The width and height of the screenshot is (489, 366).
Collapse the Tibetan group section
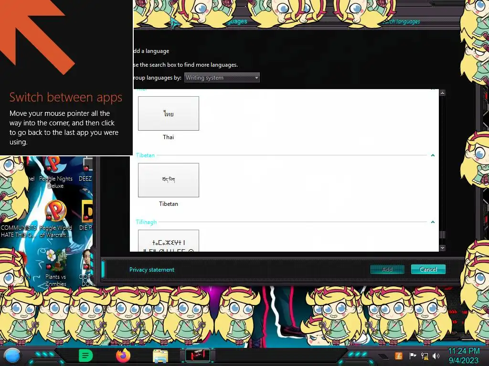433,155
